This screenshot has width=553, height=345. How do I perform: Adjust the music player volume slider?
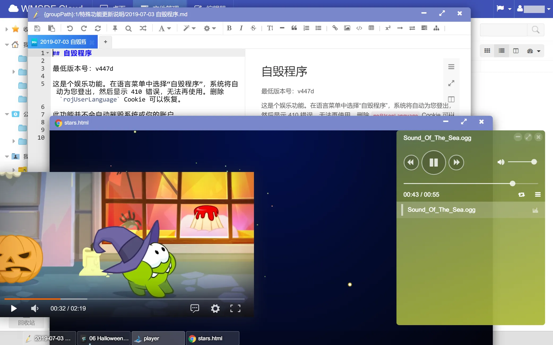[x=522, y=162]
